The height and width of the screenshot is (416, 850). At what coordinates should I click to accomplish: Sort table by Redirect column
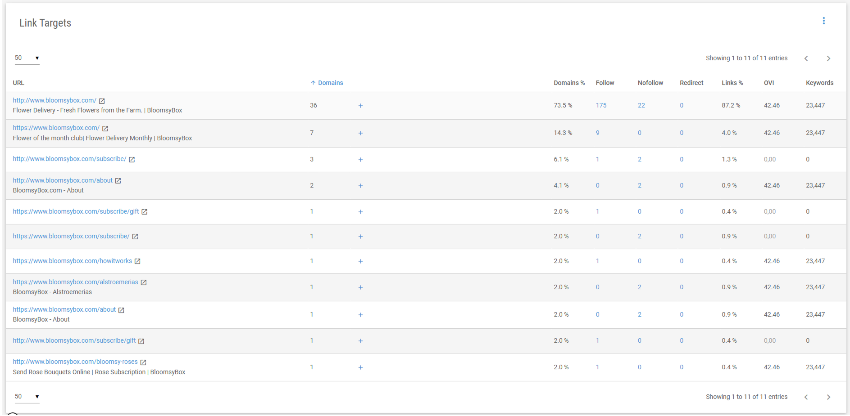click(x=691, y=83)
